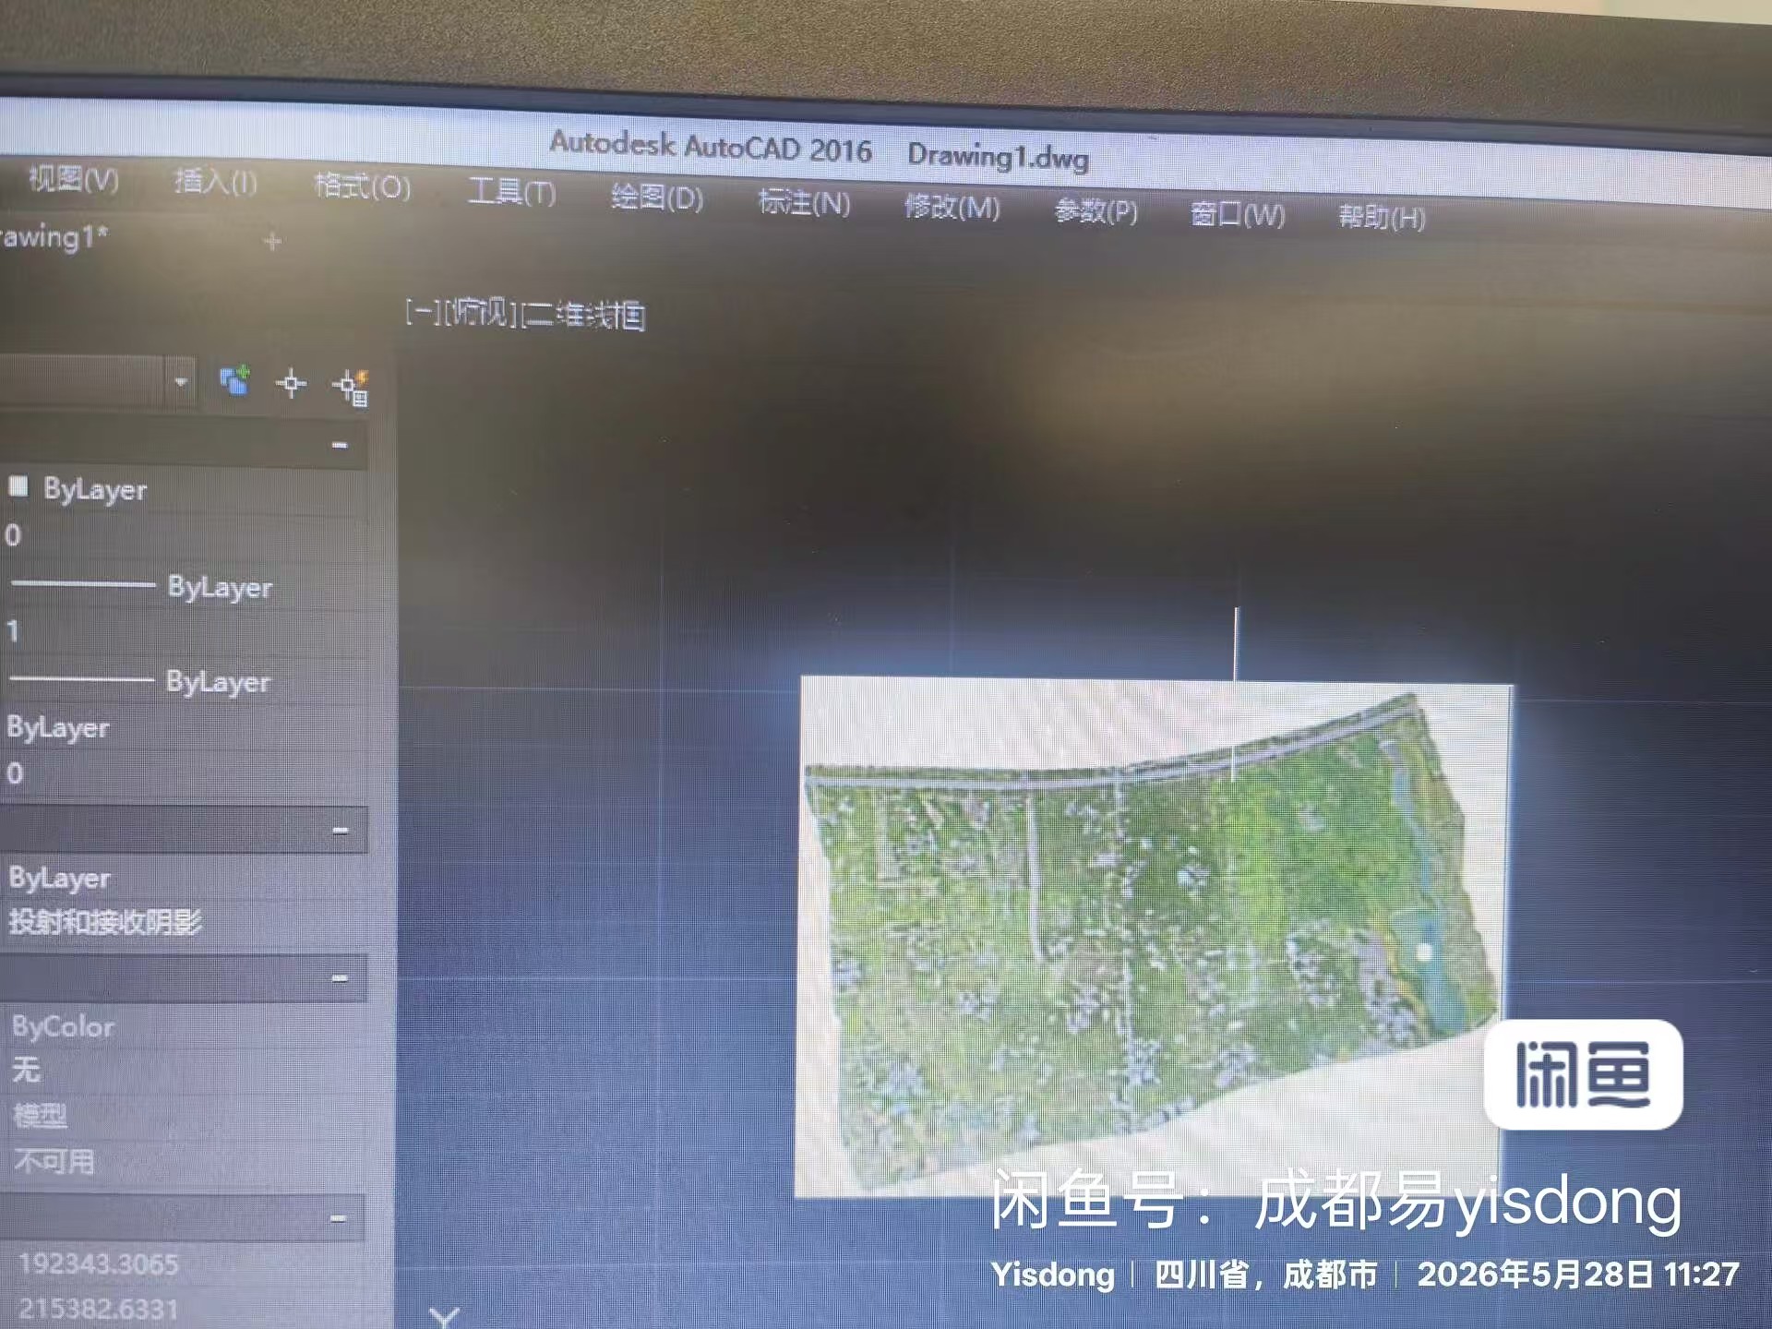Screen dimensions: 1772x1329
Task: Open the 绘图(D) menu
Action: tap(657, 197)
